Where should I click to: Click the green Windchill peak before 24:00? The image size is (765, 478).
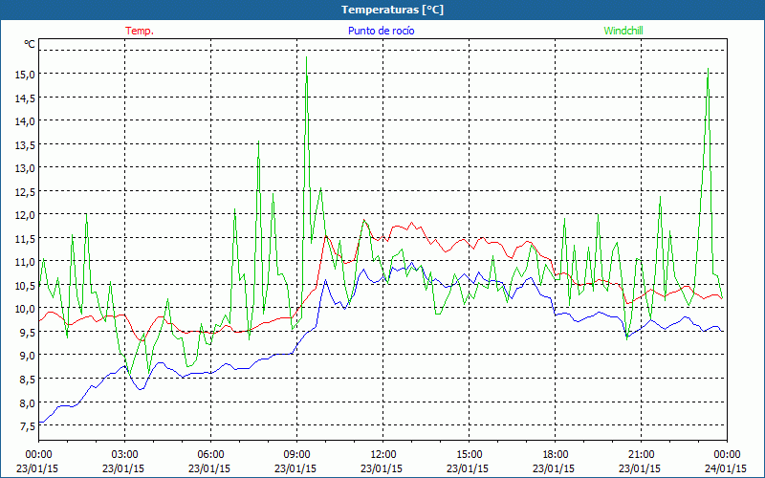(708, 69)
